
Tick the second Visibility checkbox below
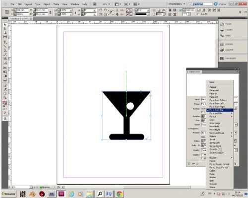(x=202, y=158)
